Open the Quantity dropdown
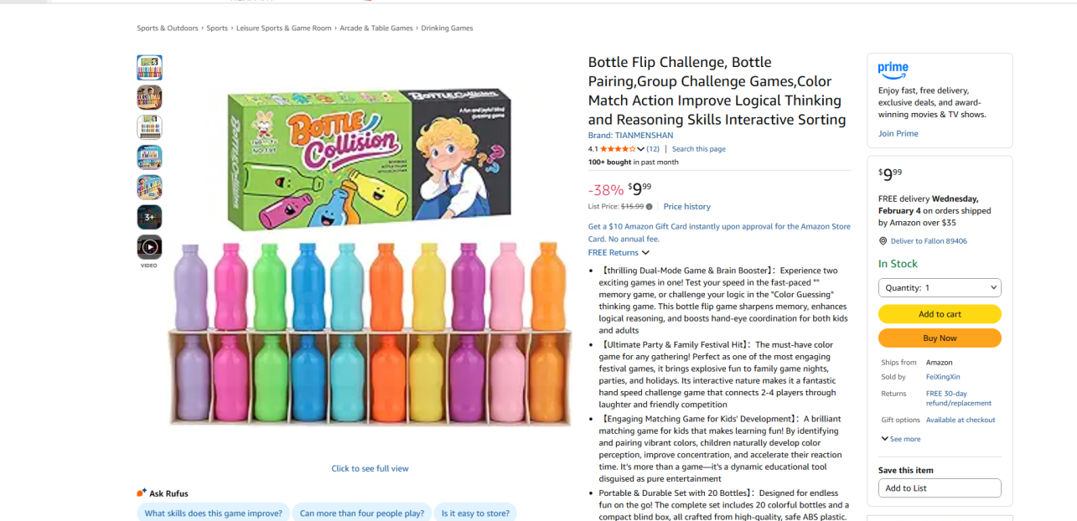Image resolution: width=1077 pixels, height=521 pixels. pyautogui.click(x=939, y=288)
